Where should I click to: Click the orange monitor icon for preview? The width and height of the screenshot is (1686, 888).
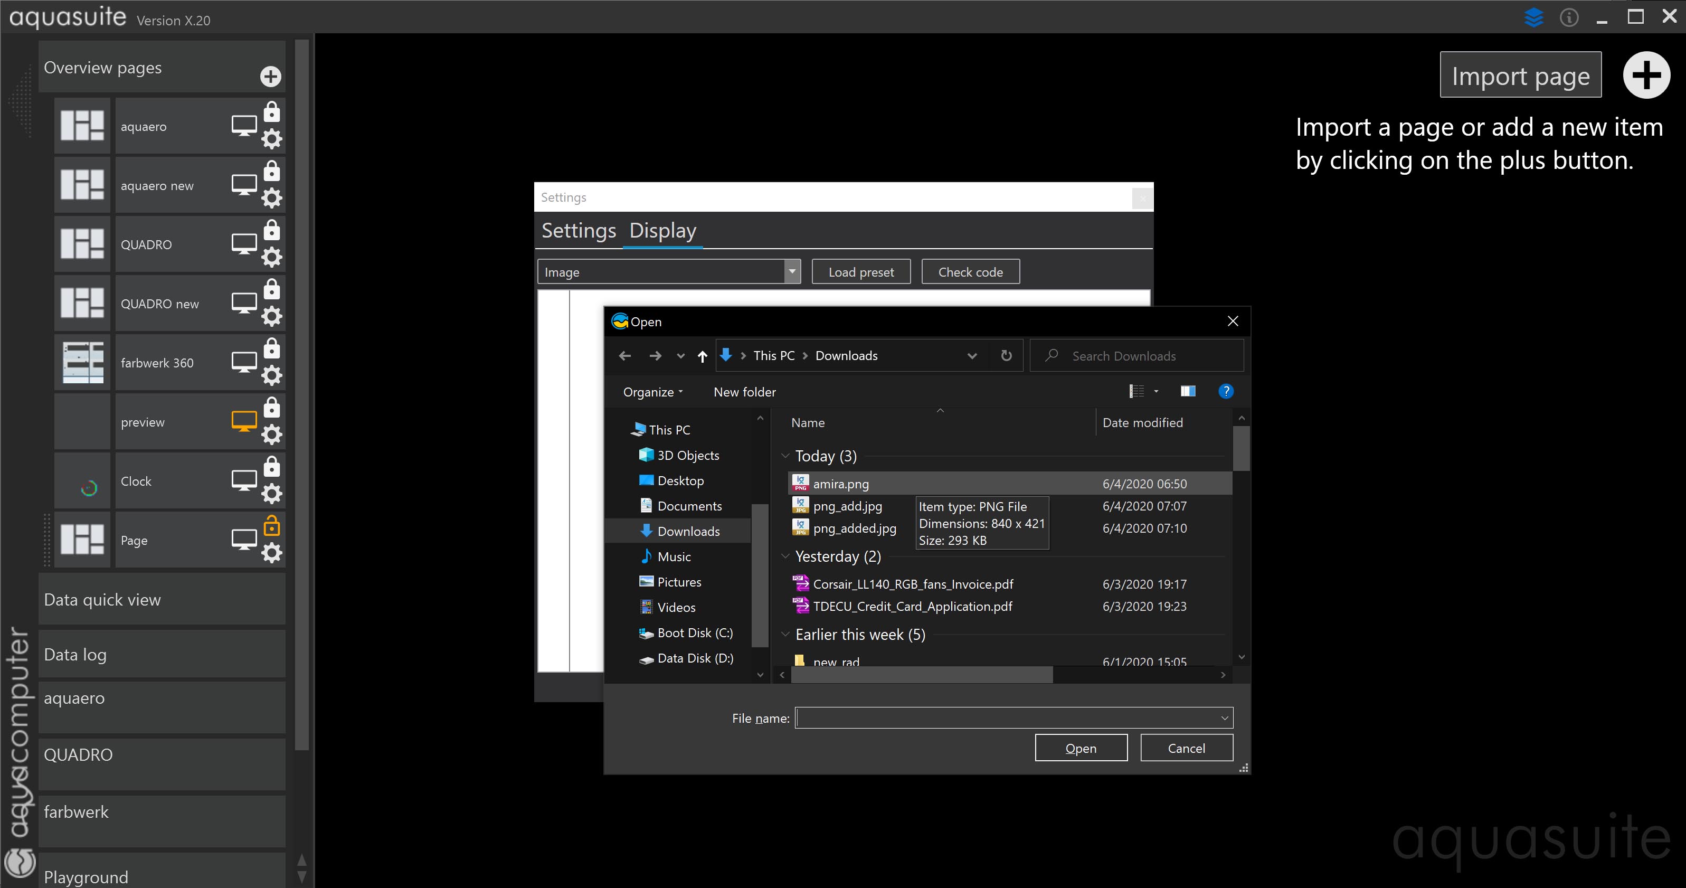[x=244, y=421]
